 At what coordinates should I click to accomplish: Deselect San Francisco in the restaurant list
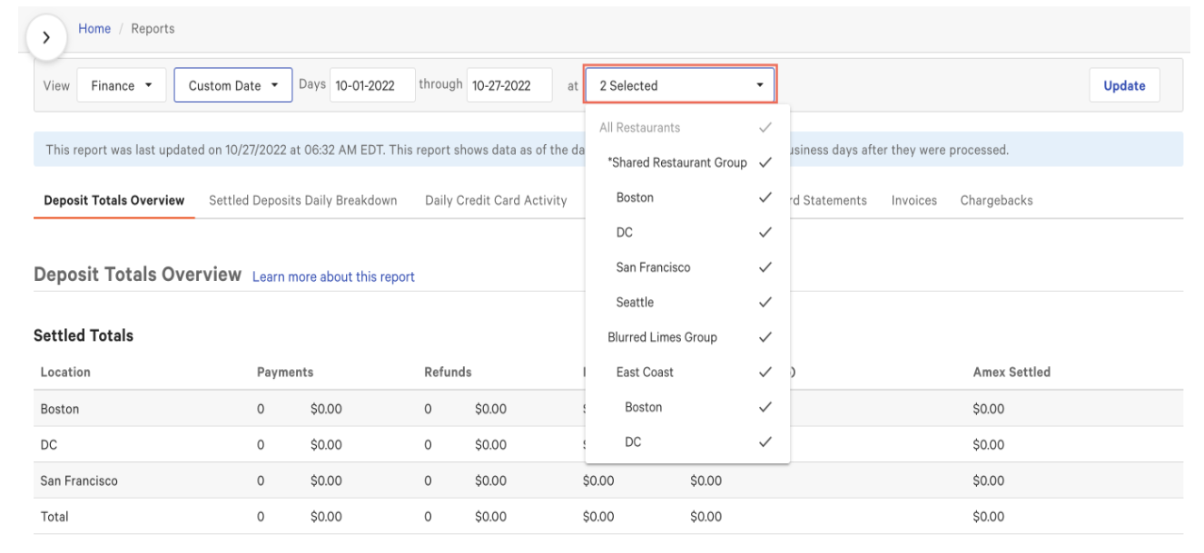click(687, 267)
